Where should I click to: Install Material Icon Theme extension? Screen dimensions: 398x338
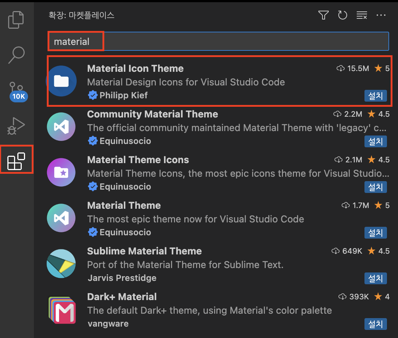click(x=376, y=96)
